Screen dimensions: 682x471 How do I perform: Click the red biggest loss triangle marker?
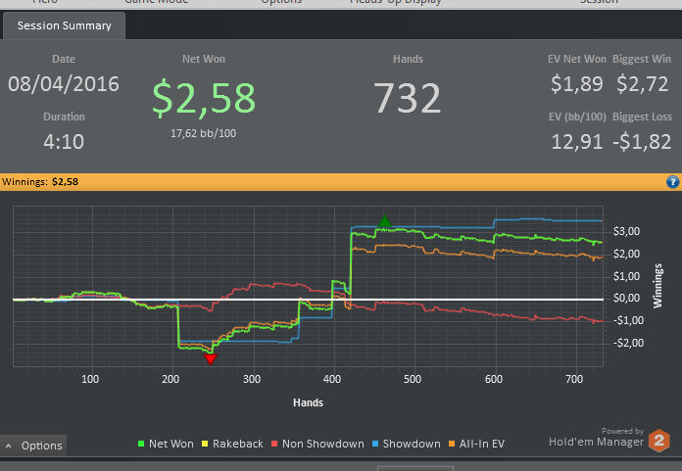(211, 359)
